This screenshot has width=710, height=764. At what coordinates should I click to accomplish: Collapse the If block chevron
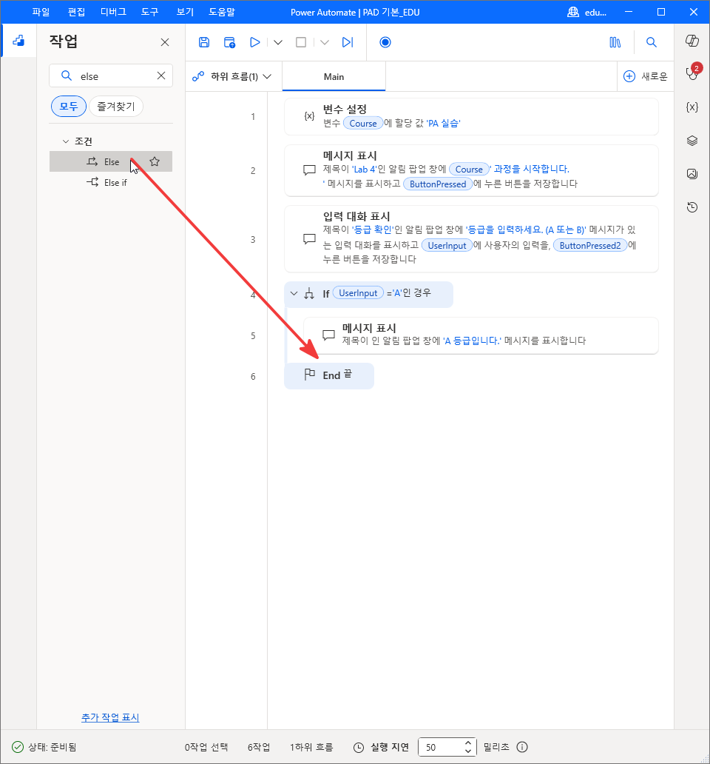click(x=294, y=293)
